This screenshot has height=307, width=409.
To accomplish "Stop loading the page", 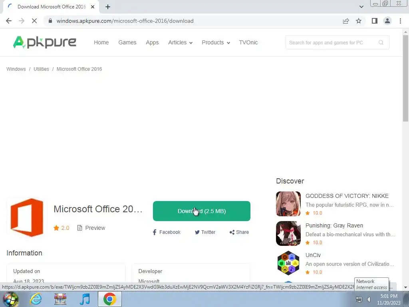I will (x=34, y=21).
